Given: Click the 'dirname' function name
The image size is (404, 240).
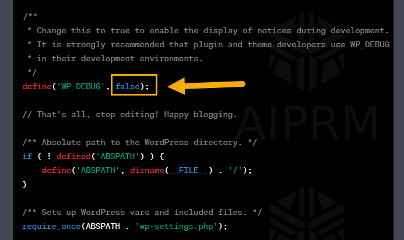Looking at the screenshot, I should pyautogui.click(x=147, y=170).
